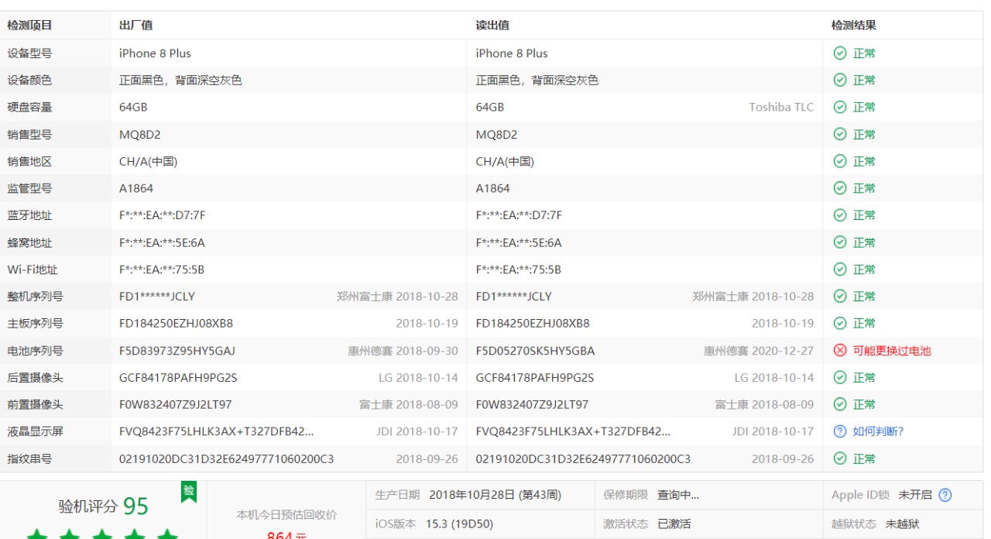
Task: Click the red 可能更换过电池 warning text
Action: coord(892,351)
